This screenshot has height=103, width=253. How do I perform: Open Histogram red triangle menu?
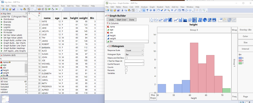[x=110, y=46]
